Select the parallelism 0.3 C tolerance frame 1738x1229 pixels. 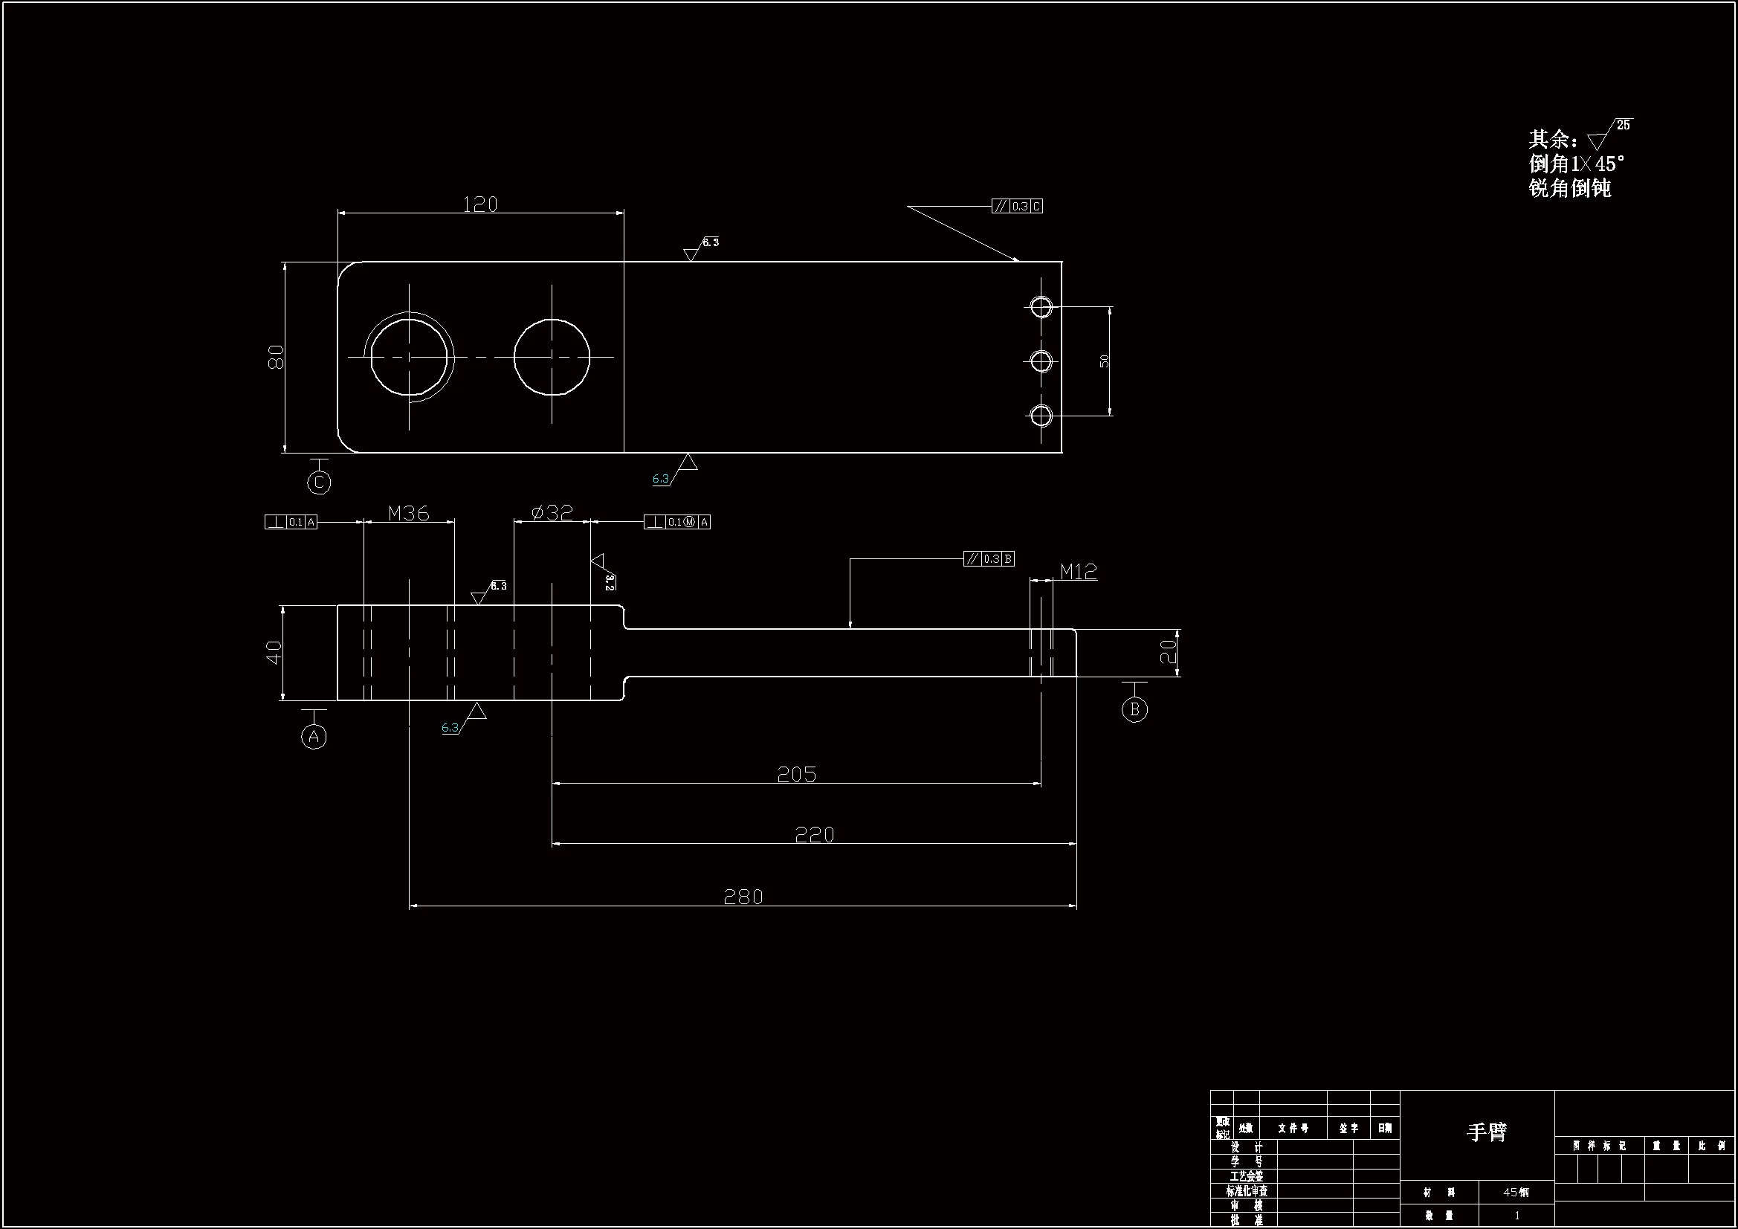(1017, 206)
